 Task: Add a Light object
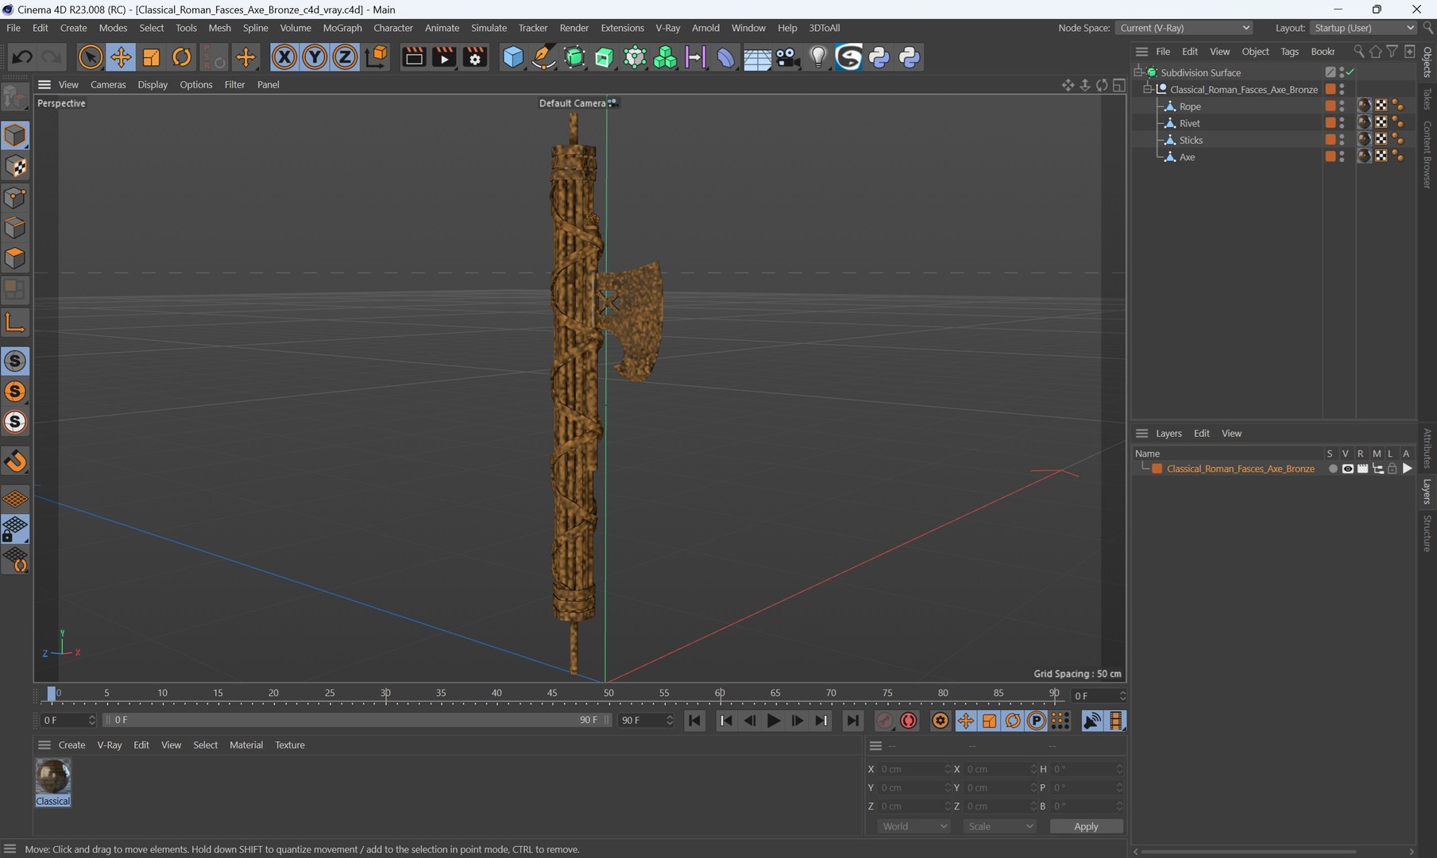[818, 57]
